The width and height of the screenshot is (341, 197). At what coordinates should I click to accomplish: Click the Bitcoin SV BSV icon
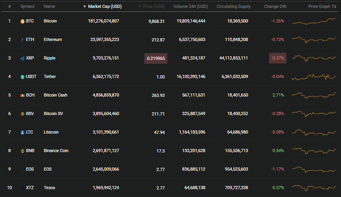[23, 114]
